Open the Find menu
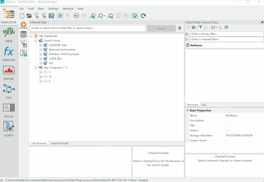The width and height of the screenshot is (264, 182). click(31, 8)
